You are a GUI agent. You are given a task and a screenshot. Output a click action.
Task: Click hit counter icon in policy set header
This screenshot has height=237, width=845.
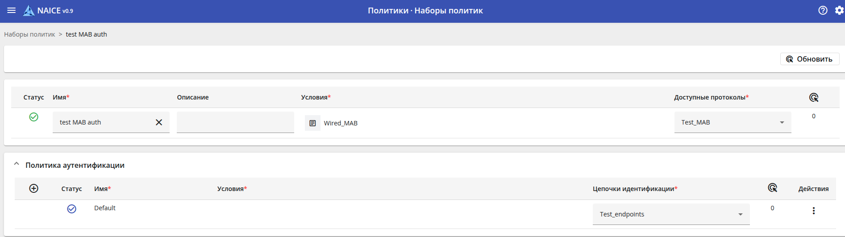click(813, 97)
